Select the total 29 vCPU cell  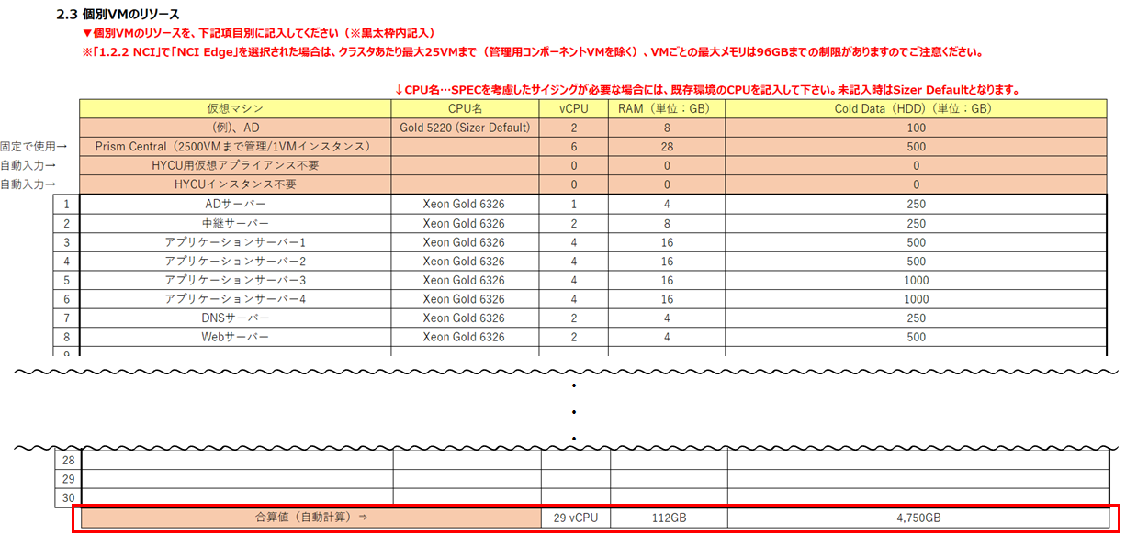(575, 518)
